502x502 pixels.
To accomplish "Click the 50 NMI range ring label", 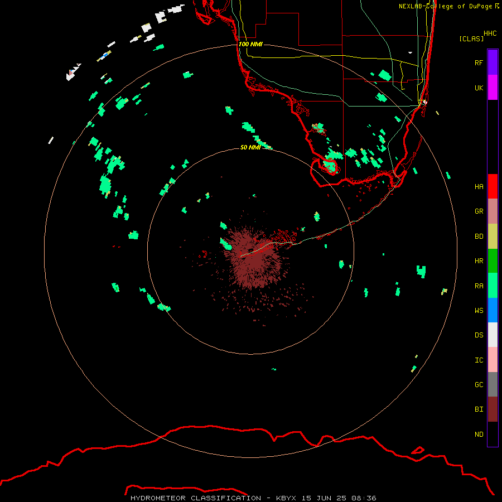I will pos(250,147).
